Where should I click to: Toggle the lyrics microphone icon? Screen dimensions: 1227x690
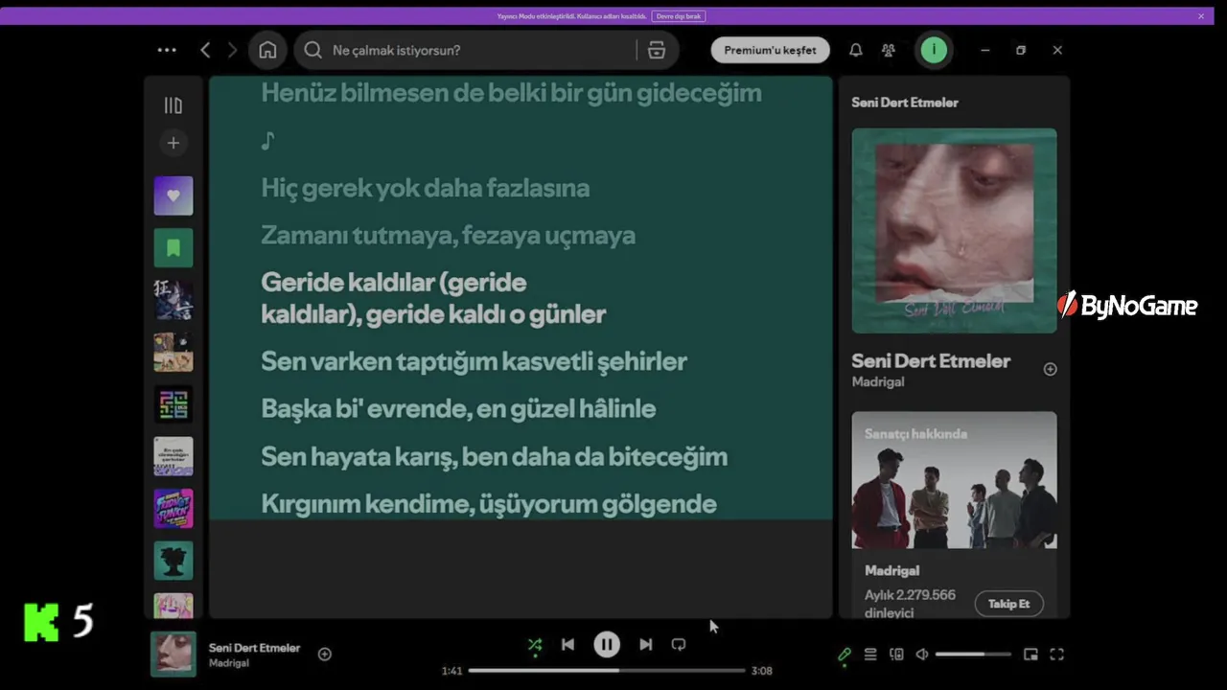(845, 655)
